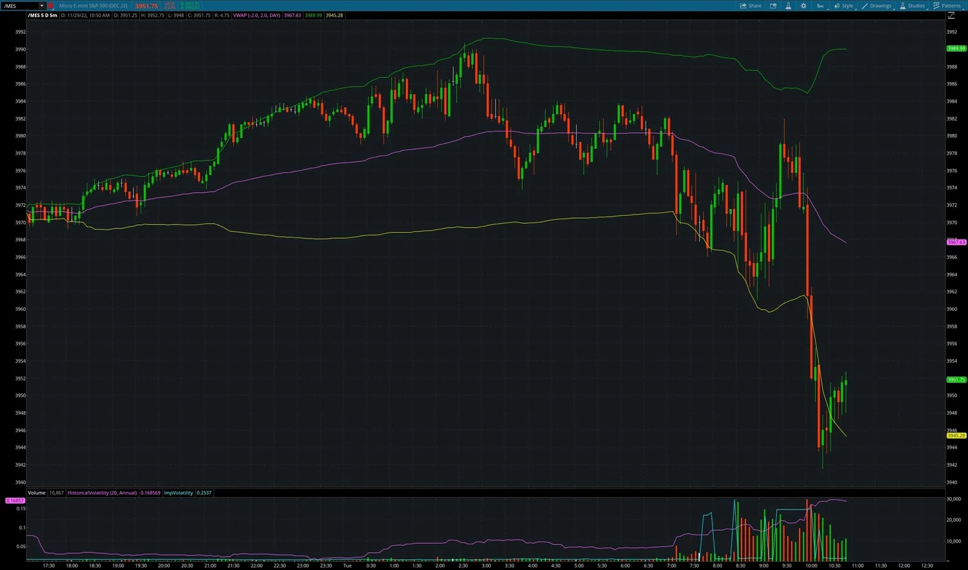Click the beaker icon left of the gear
Screen dimensions: 968x570
tap(788, 6)
